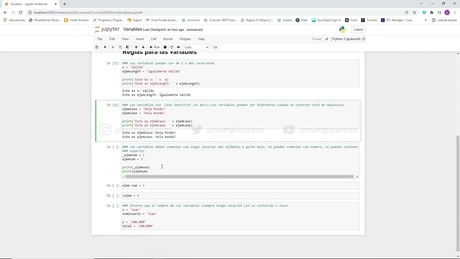Open the View menu
This screenshot has height=259, width=460.
coord(125,39)
